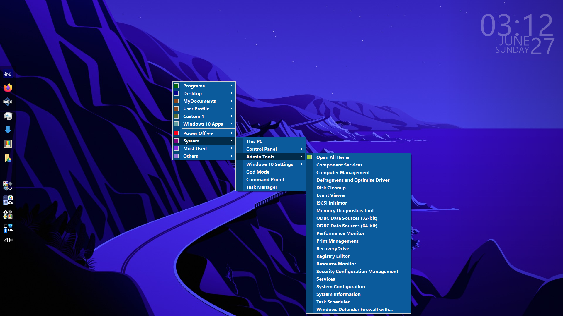Viewport: 563px width, 316px height.
Task: Open Event Viewer
Action: (x=358, y=195)
